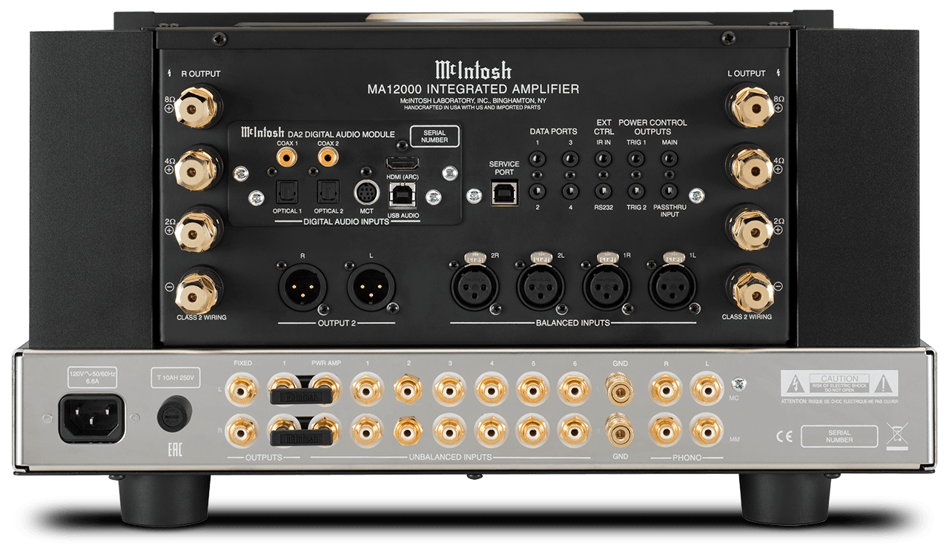Image resolution: width=949 pixels, height=545 pixels.
Task: Click the SERVICE PORT USB connector
Action: [x=505, y=194]
